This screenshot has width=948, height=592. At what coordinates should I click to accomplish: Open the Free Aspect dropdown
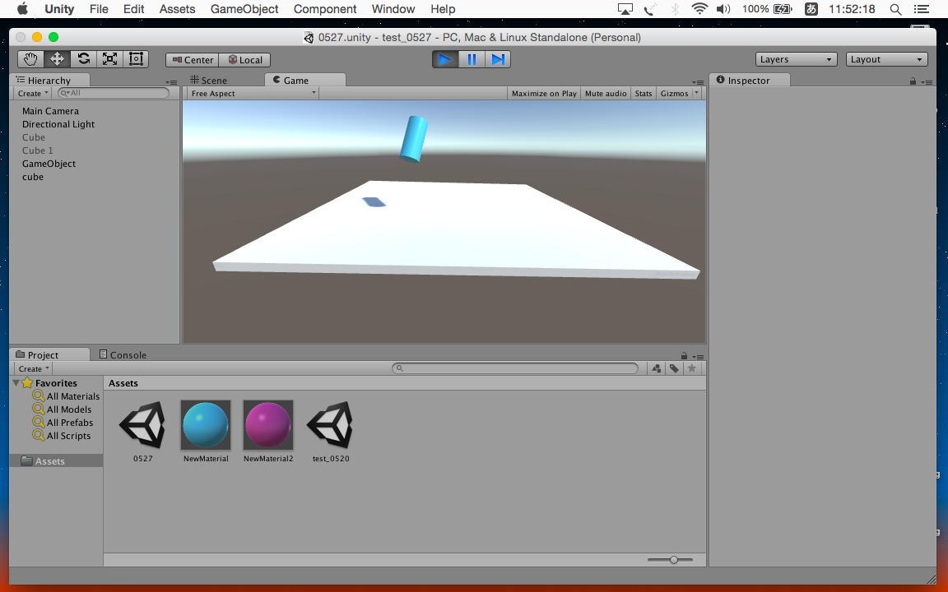pos(253,94)
